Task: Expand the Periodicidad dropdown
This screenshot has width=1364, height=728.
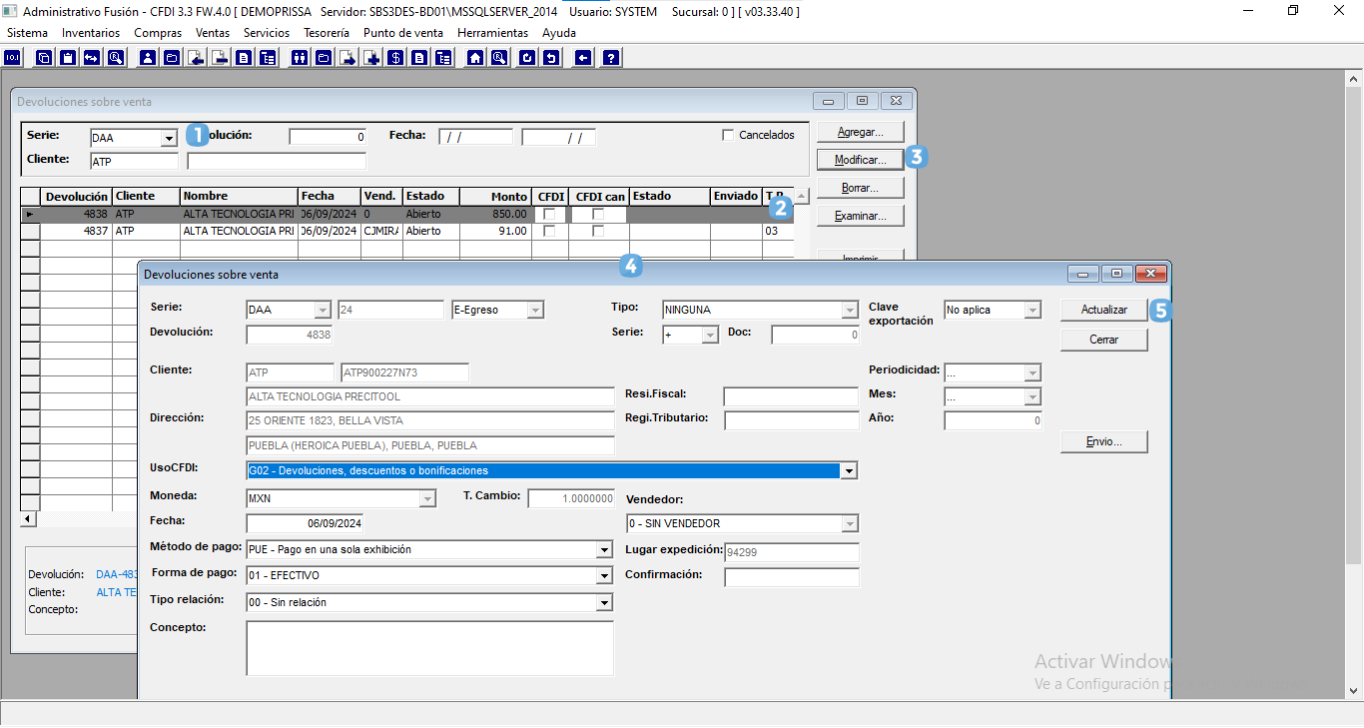Action: coord(1032,372)
